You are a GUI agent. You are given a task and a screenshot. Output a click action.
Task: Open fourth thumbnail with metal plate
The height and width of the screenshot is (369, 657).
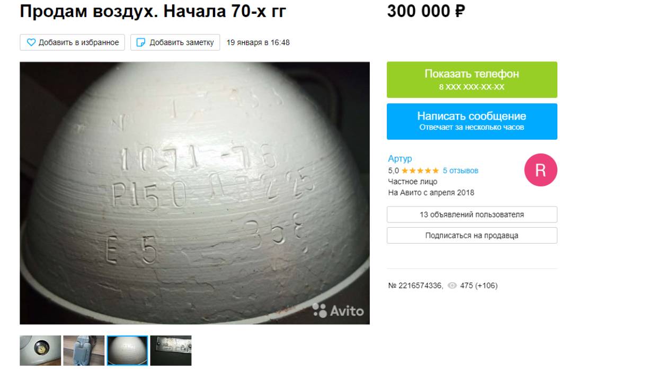point(171,350)
